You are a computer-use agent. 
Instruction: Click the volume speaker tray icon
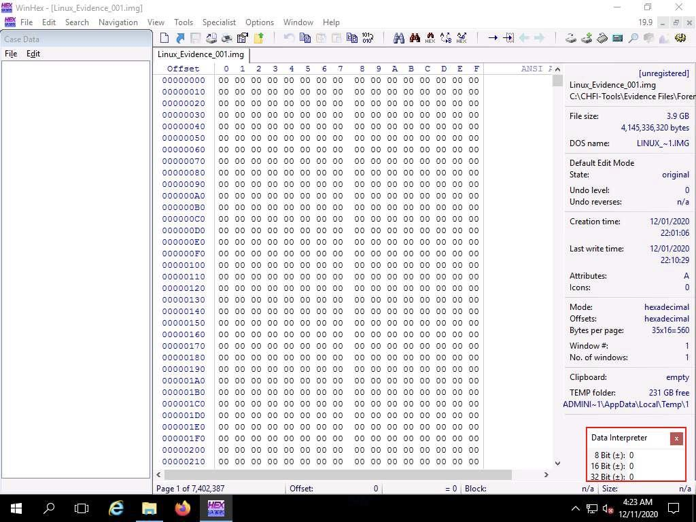pyautogui.click(x=607, y=508)
